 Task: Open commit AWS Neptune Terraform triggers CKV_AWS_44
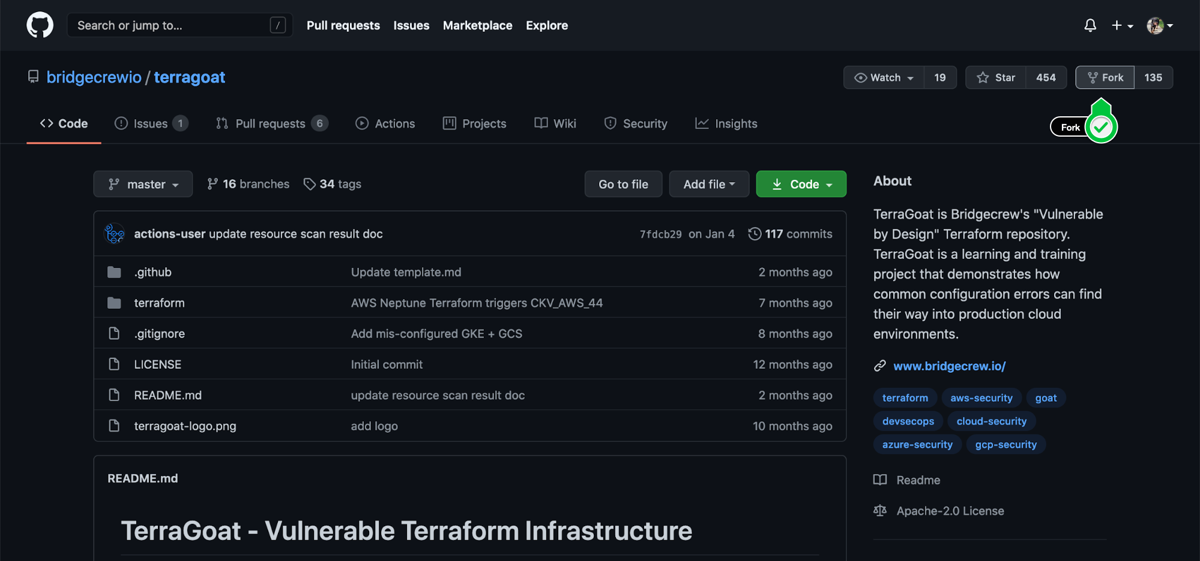pos(477,303)
